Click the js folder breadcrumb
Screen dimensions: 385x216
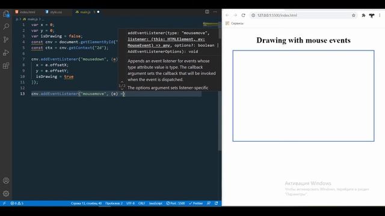pos(17,19)
